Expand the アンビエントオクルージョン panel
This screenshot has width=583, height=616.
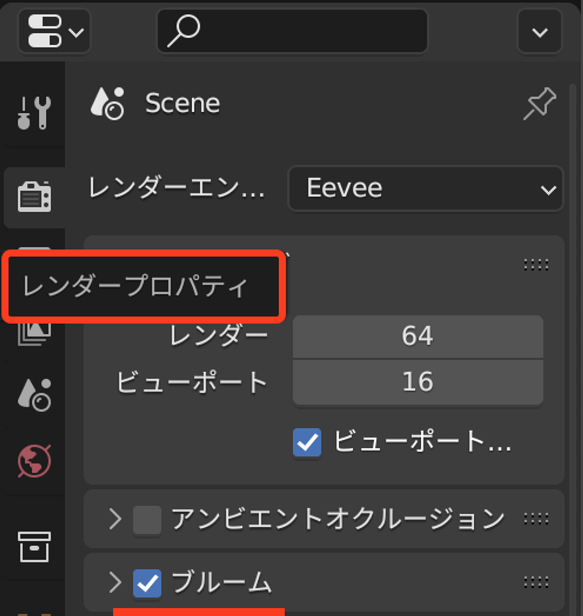click(x=115, y=520)
